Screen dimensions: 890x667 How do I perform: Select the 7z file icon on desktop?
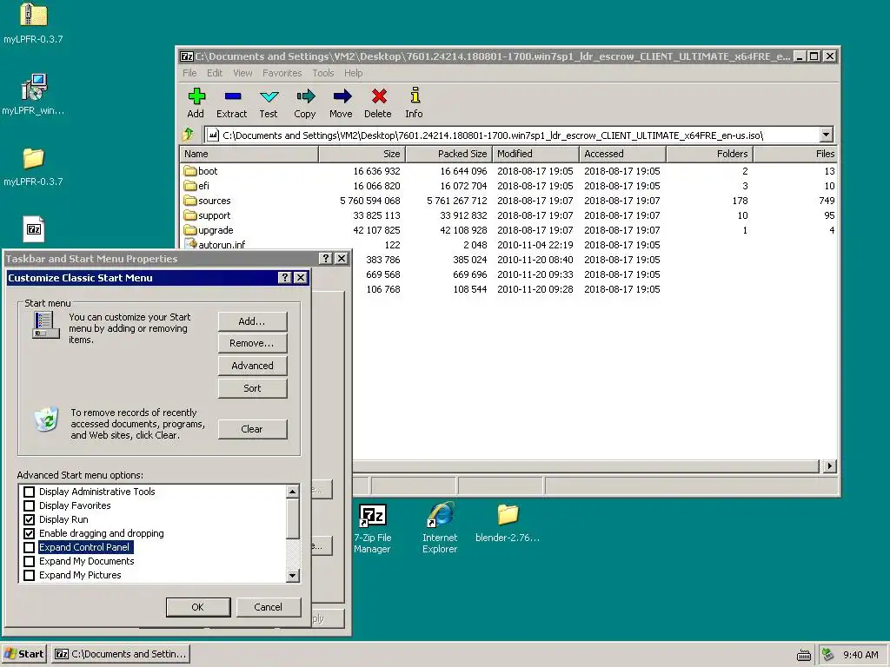pos(34,229)
